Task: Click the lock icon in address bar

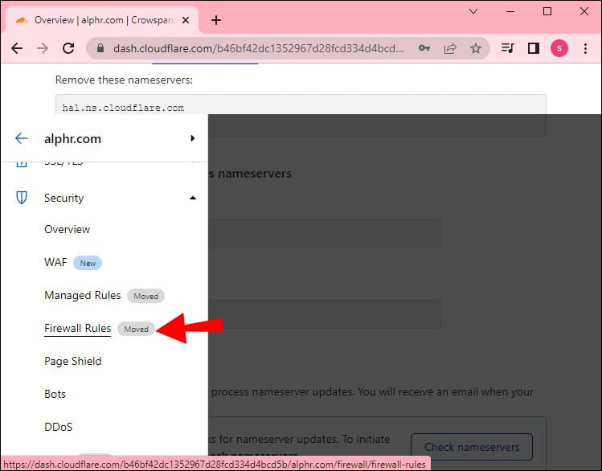Action: click(100, 48)
